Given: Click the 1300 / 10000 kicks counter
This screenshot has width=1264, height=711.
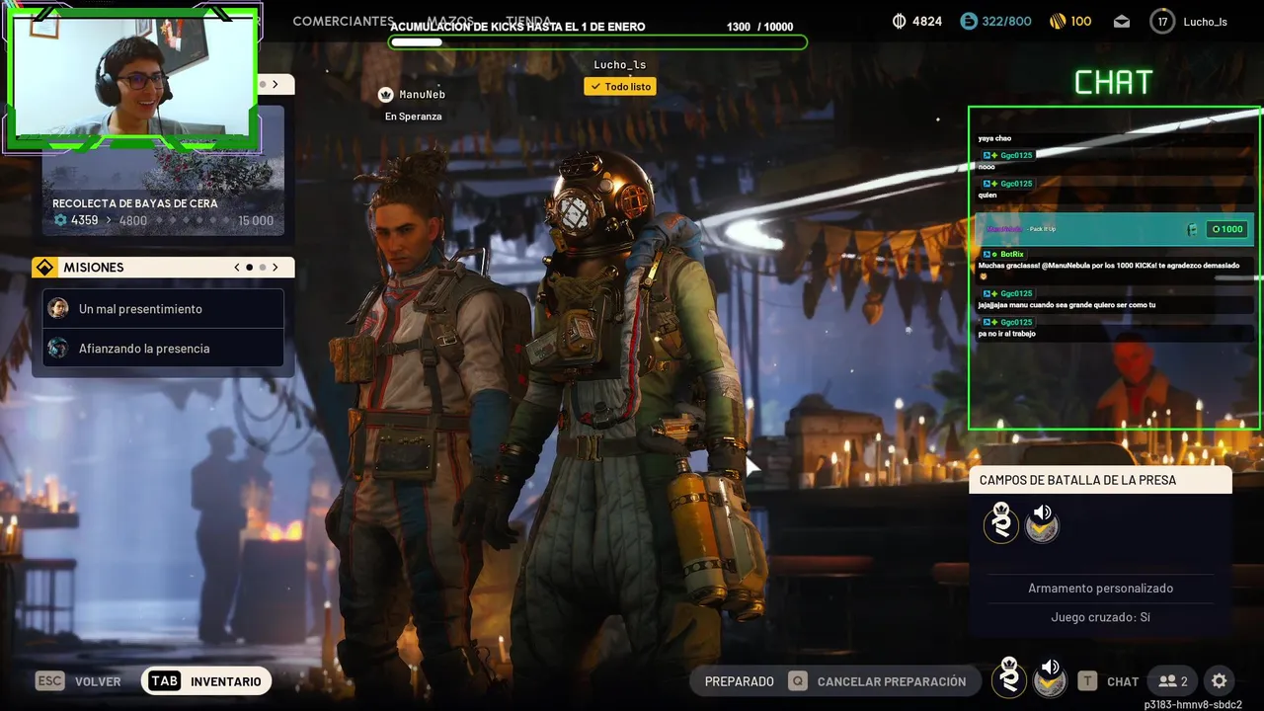Looking at the screenshot, I should click(x=759, y=27).
